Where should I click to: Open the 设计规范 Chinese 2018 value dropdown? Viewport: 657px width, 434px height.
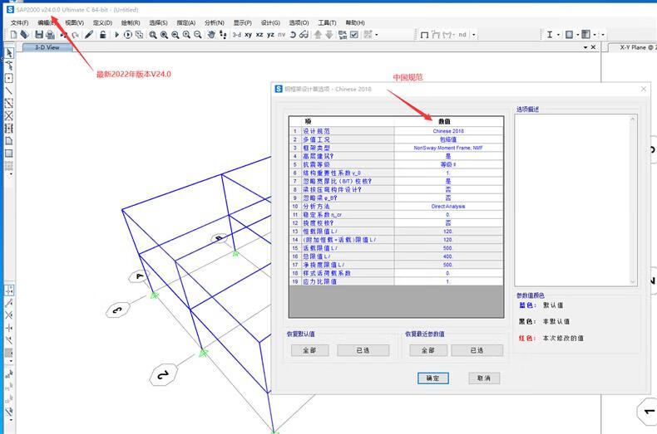tap(448, 131)
